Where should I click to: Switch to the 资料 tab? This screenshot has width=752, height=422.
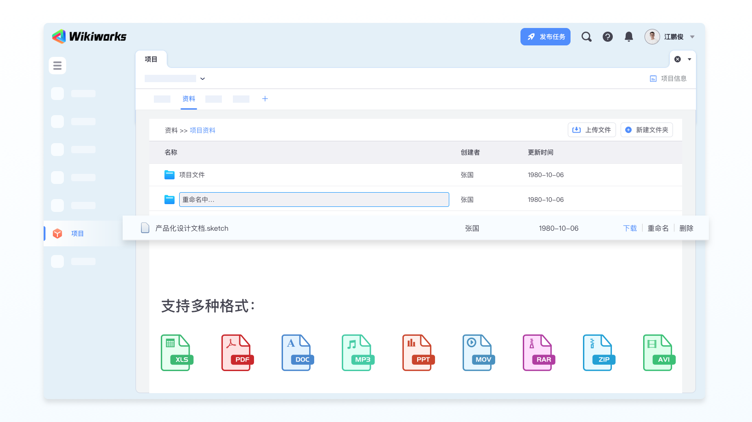click(x=188, y=99)
